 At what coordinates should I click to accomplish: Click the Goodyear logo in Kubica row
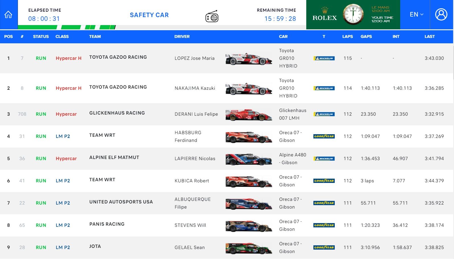coord(324,181)
